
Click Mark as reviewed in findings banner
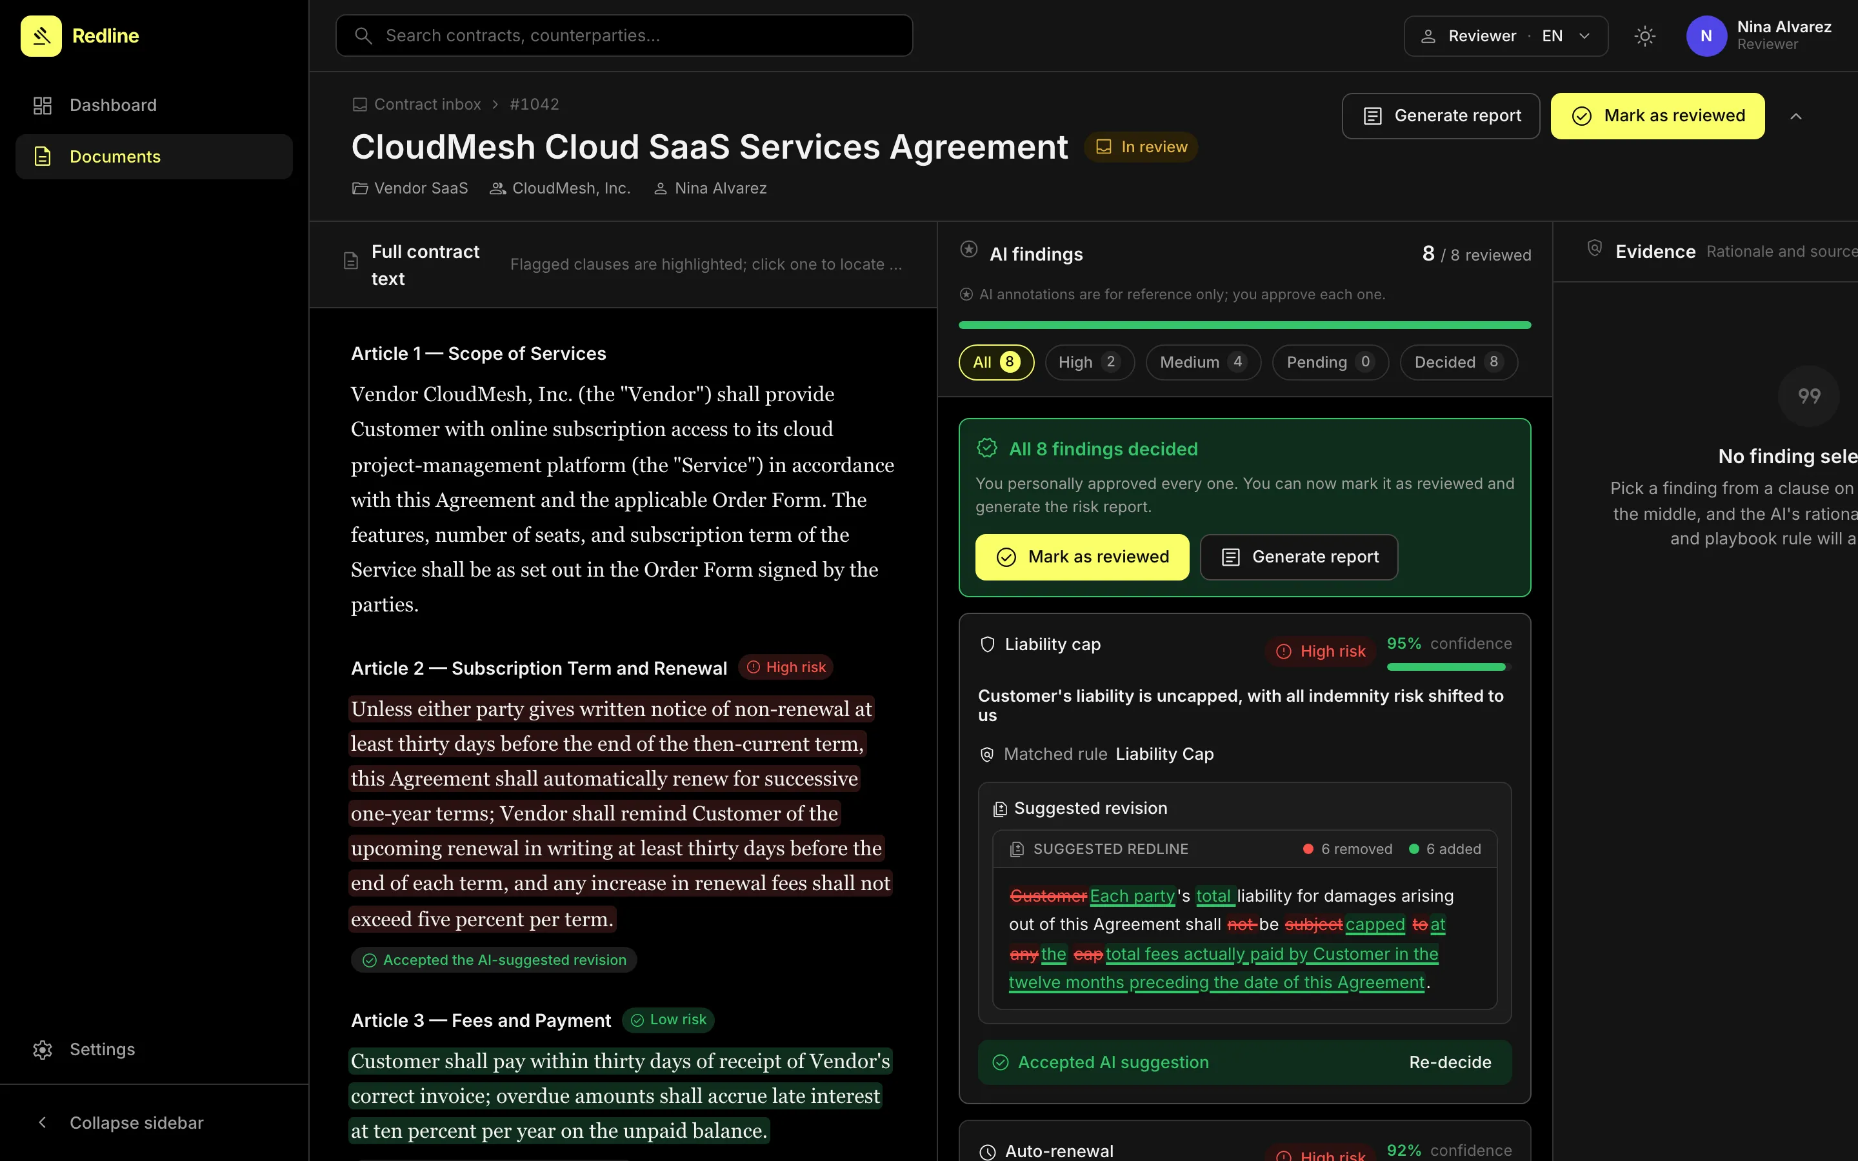(x=1082, y=557)
